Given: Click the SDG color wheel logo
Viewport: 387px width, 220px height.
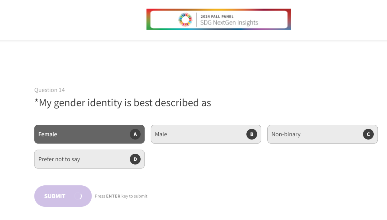Looking at the screenshot, I should [185, 20].
